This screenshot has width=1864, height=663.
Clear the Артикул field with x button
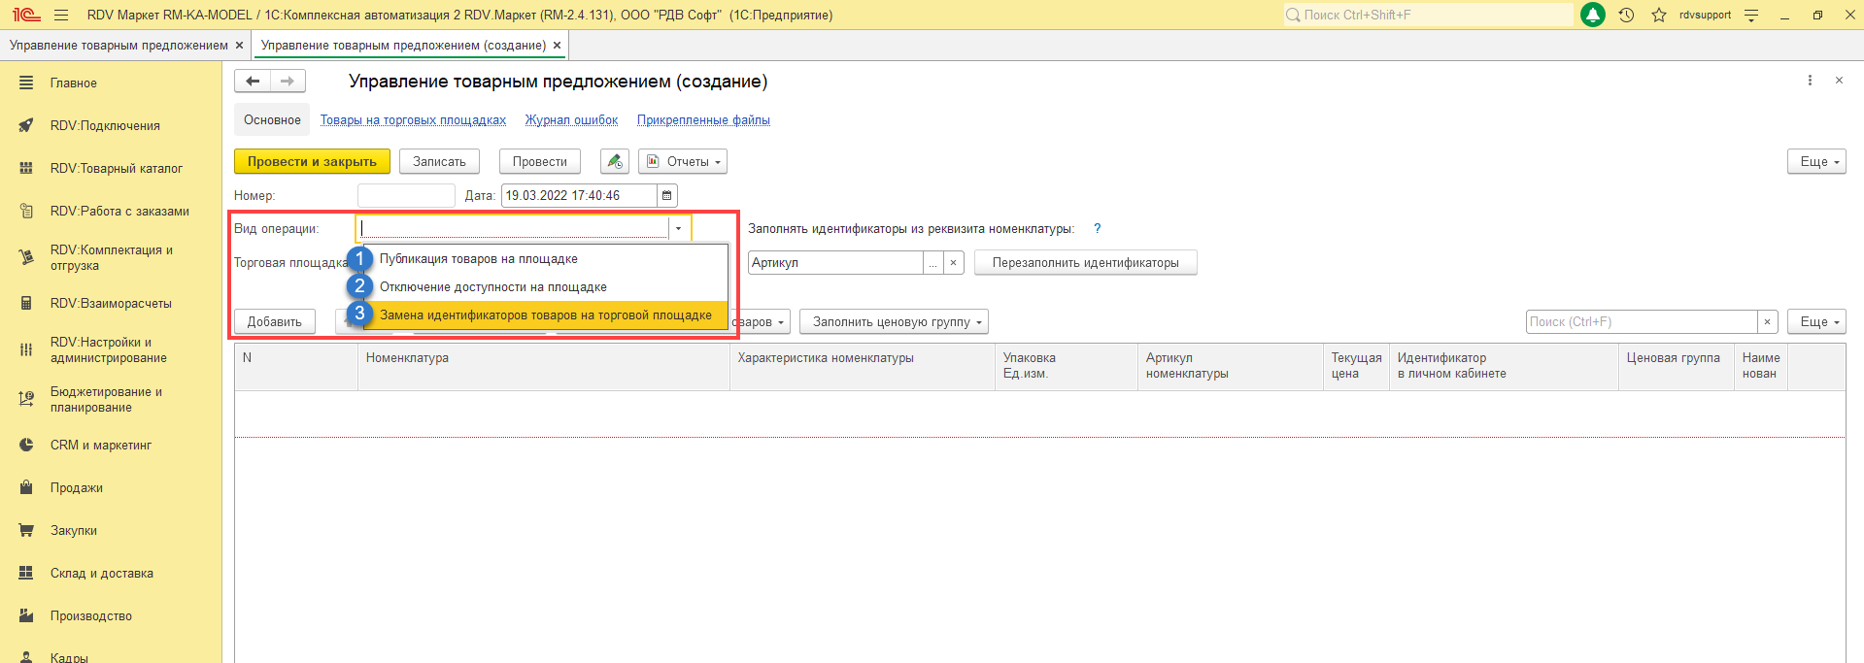[953, 263]
